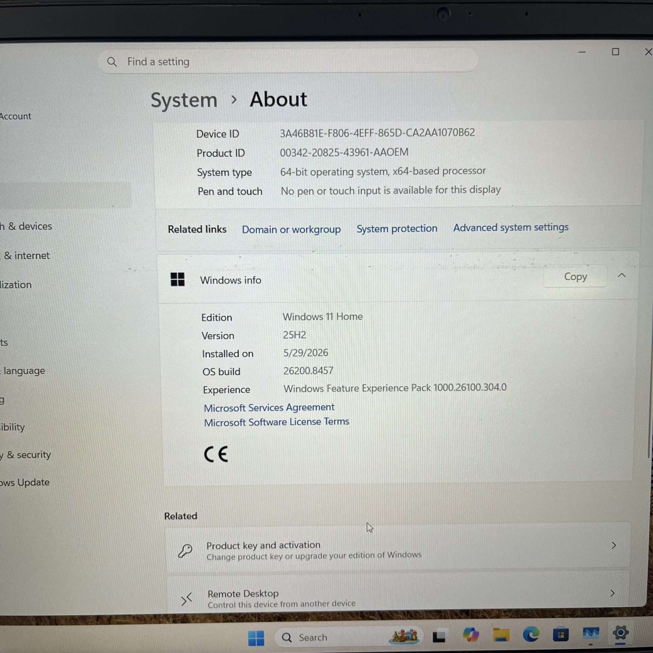Click the installed on date 5/29/2026

point(306,353)
